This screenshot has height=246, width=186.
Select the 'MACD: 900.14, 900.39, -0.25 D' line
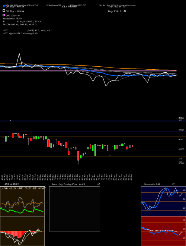point(20,25)
